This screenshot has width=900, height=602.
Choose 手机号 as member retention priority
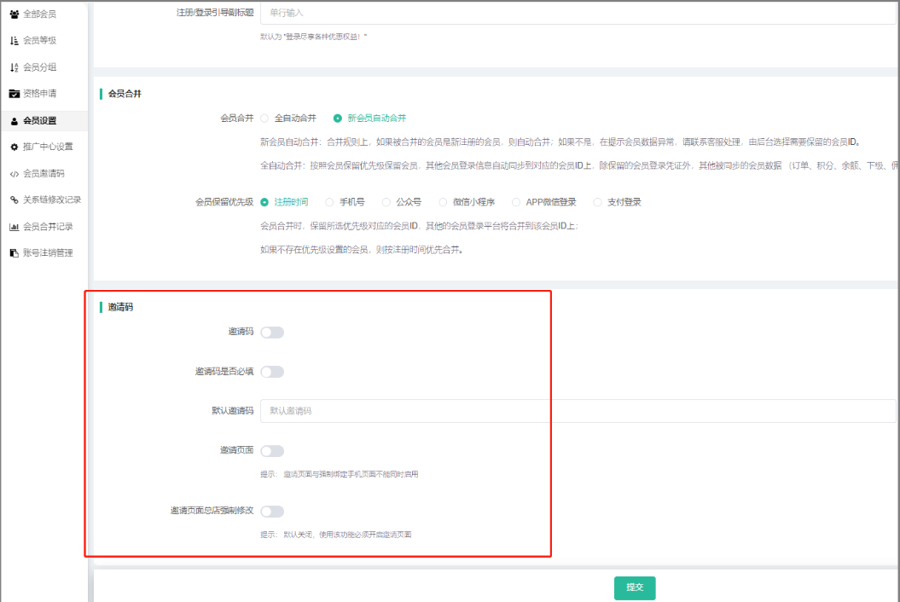pyautogui.click(x=330, y=202)
